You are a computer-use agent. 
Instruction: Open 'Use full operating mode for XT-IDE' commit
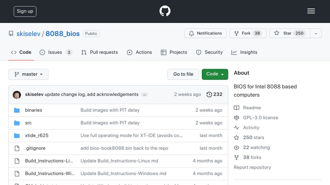pyautogui.click(x=131, y=136)
